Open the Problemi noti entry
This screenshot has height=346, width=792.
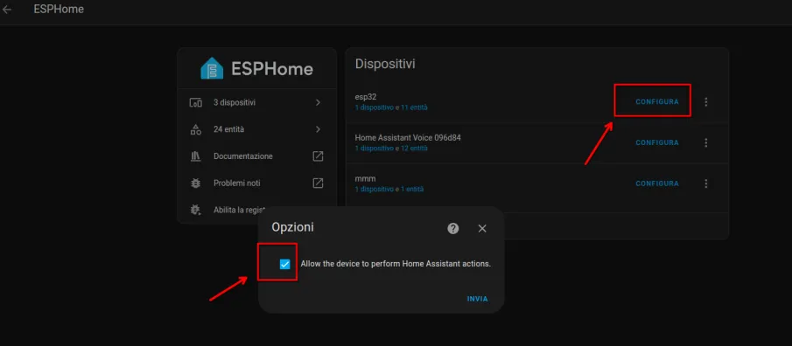[x=256, y=183]
